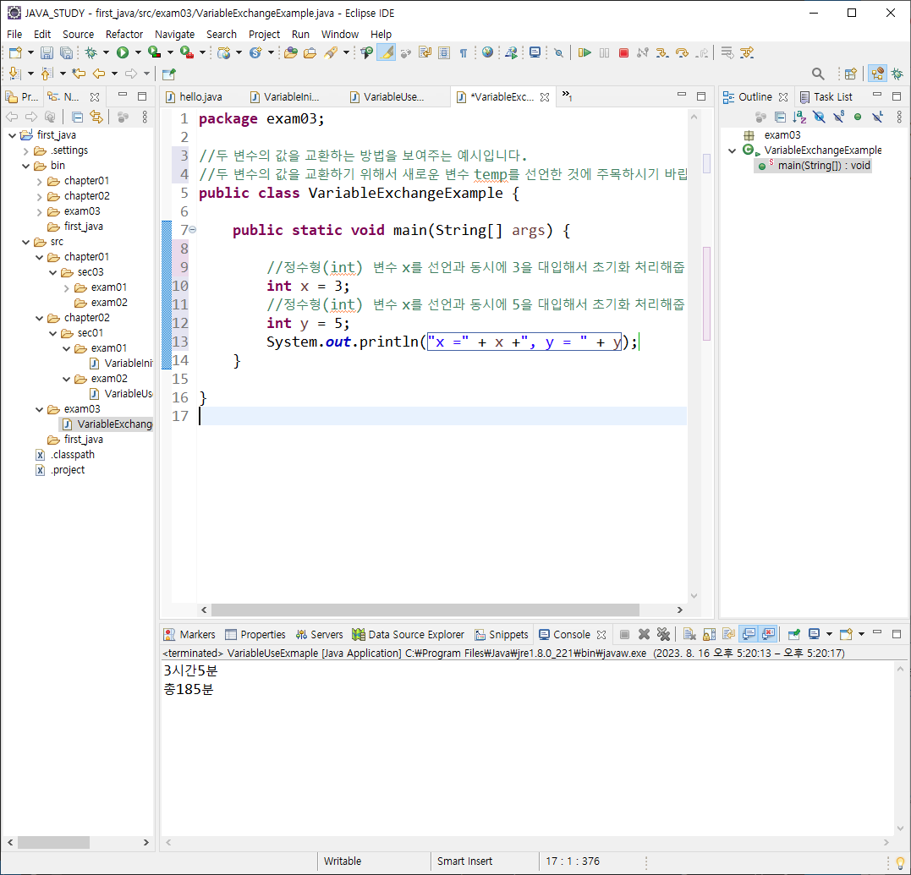
Task: Open the Servers view tab
Action: coord(319,635)
